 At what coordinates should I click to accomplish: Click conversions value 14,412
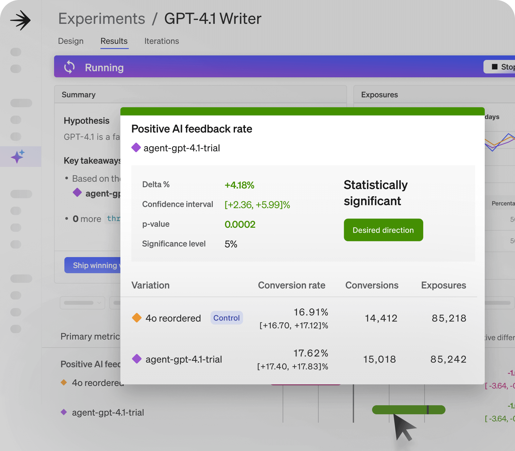(x=381, y=318)
